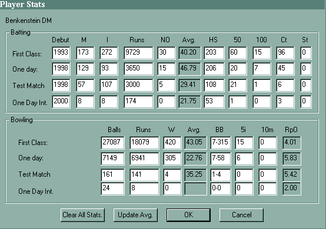Select One day bowling BB field 7-58
This screenshot has width=326, height=229.
[221, 159]
